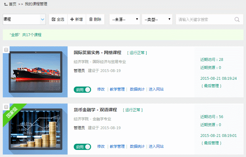
Task: Click the home icon in breadcrumb
Action: (6, 4)
